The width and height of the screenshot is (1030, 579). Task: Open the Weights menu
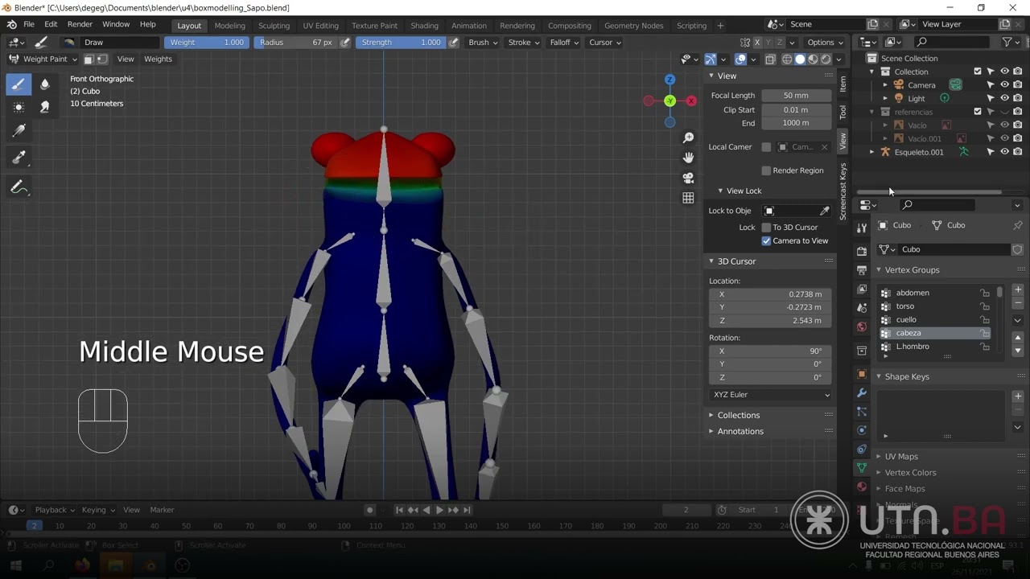158,59
